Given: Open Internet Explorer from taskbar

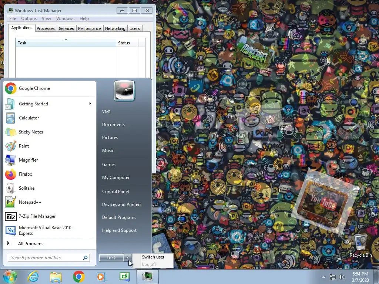Looking at the screenshot, I should [33, 277].
